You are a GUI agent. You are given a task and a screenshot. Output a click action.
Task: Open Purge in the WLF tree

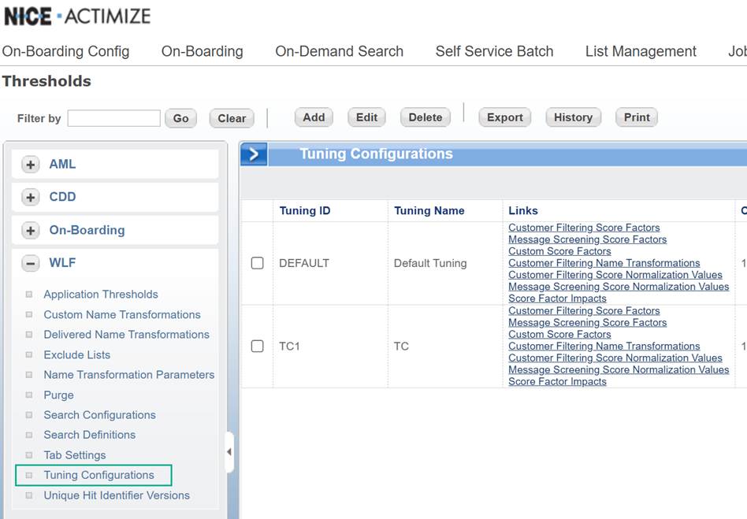pos(58,395)
